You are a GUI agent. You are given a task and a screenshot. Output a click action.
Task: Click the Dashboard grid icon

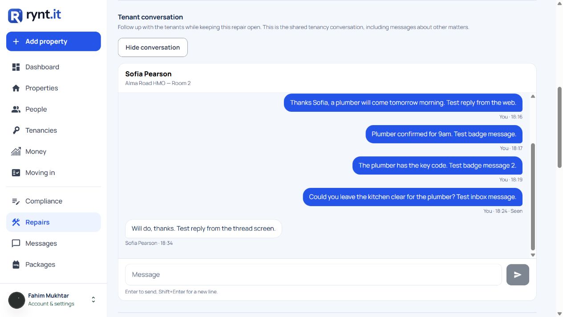(x=16, y=67)
